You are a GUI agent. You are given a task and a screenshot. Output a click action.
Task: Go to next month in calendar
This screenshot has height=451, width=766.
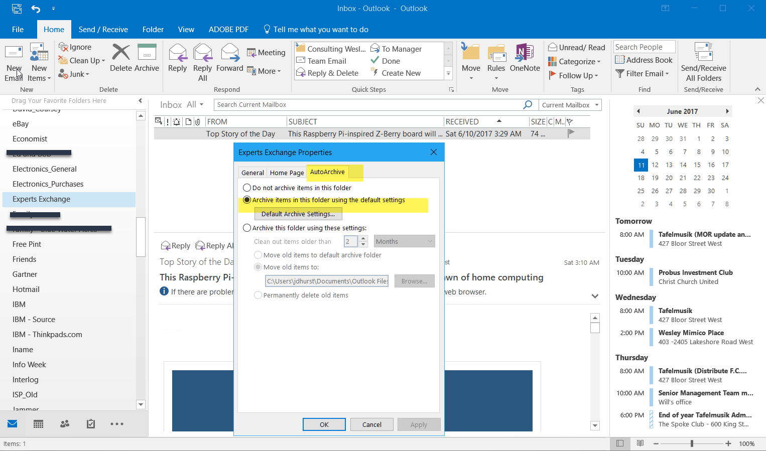pyautogui.click(x=727, y=111)
